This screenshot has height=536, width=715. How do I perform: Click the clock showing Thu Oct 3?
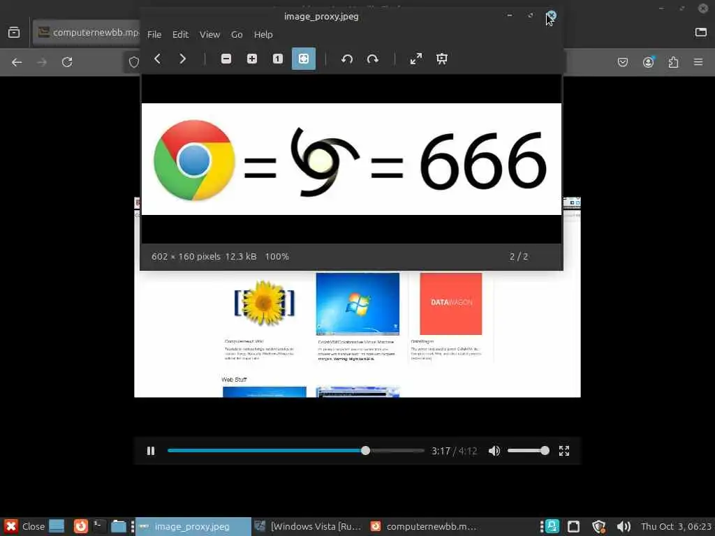[676, 526]
